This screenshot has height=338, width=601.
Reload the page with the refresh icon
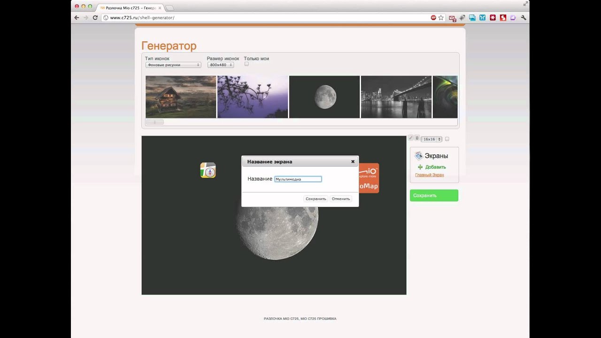coord(95,17)
